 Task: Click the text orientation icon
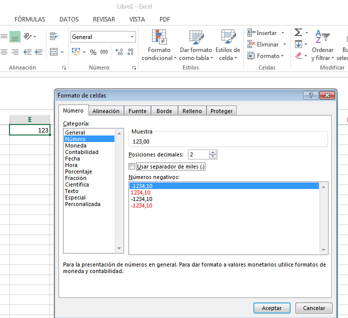(x=27, y=36)
